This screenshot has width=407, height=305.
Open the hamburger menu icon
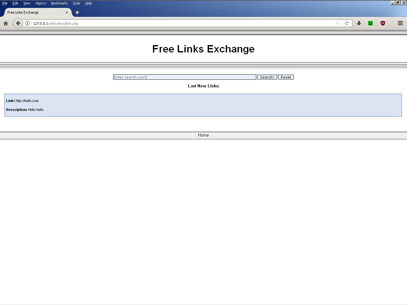[400, 23]
